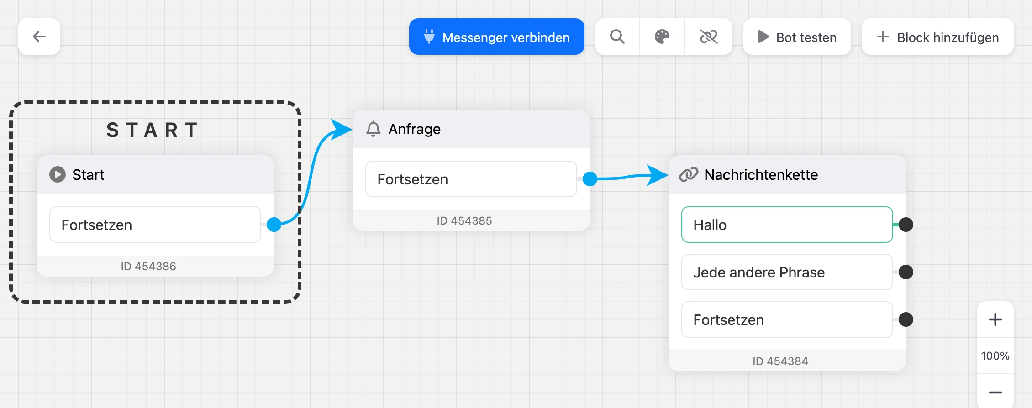This screenshot has width=1032, height=408.
Task: Click the chain link icon of Nachrichtenkette
Action: pos(689,174)
